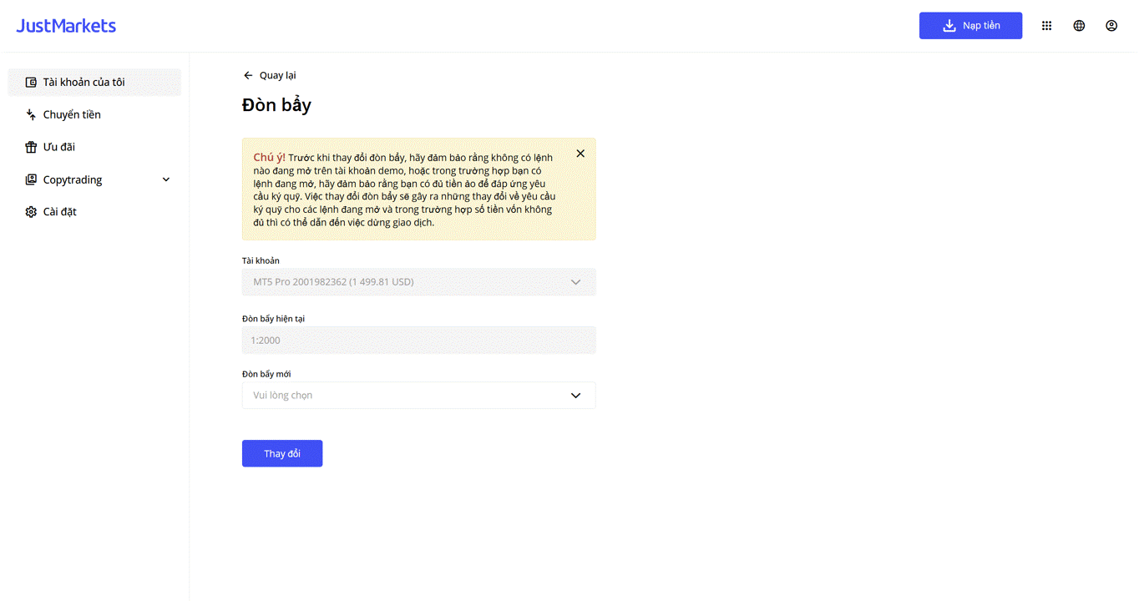Click the JustMarkets logo
The height and width of the screenshot is (601, 1139).
click(66, 26)
